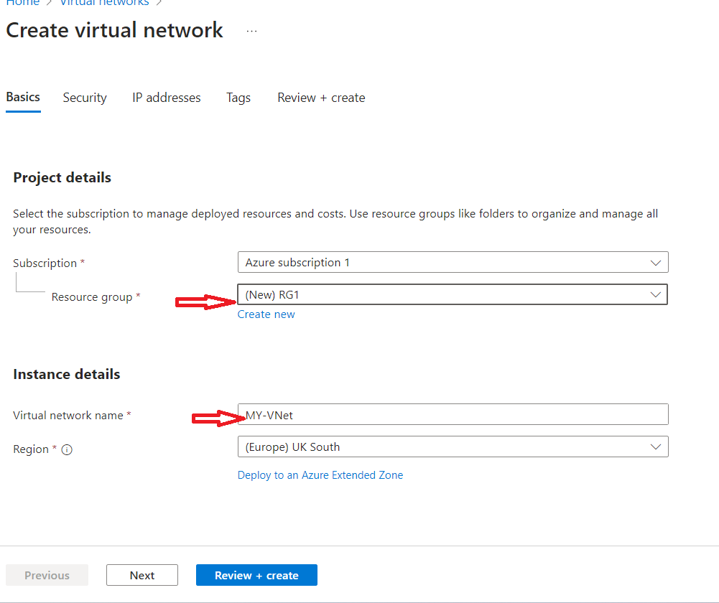The image size is (719, 603).
Task: Switch to the Security tab
Action: [x=85, y=98]
